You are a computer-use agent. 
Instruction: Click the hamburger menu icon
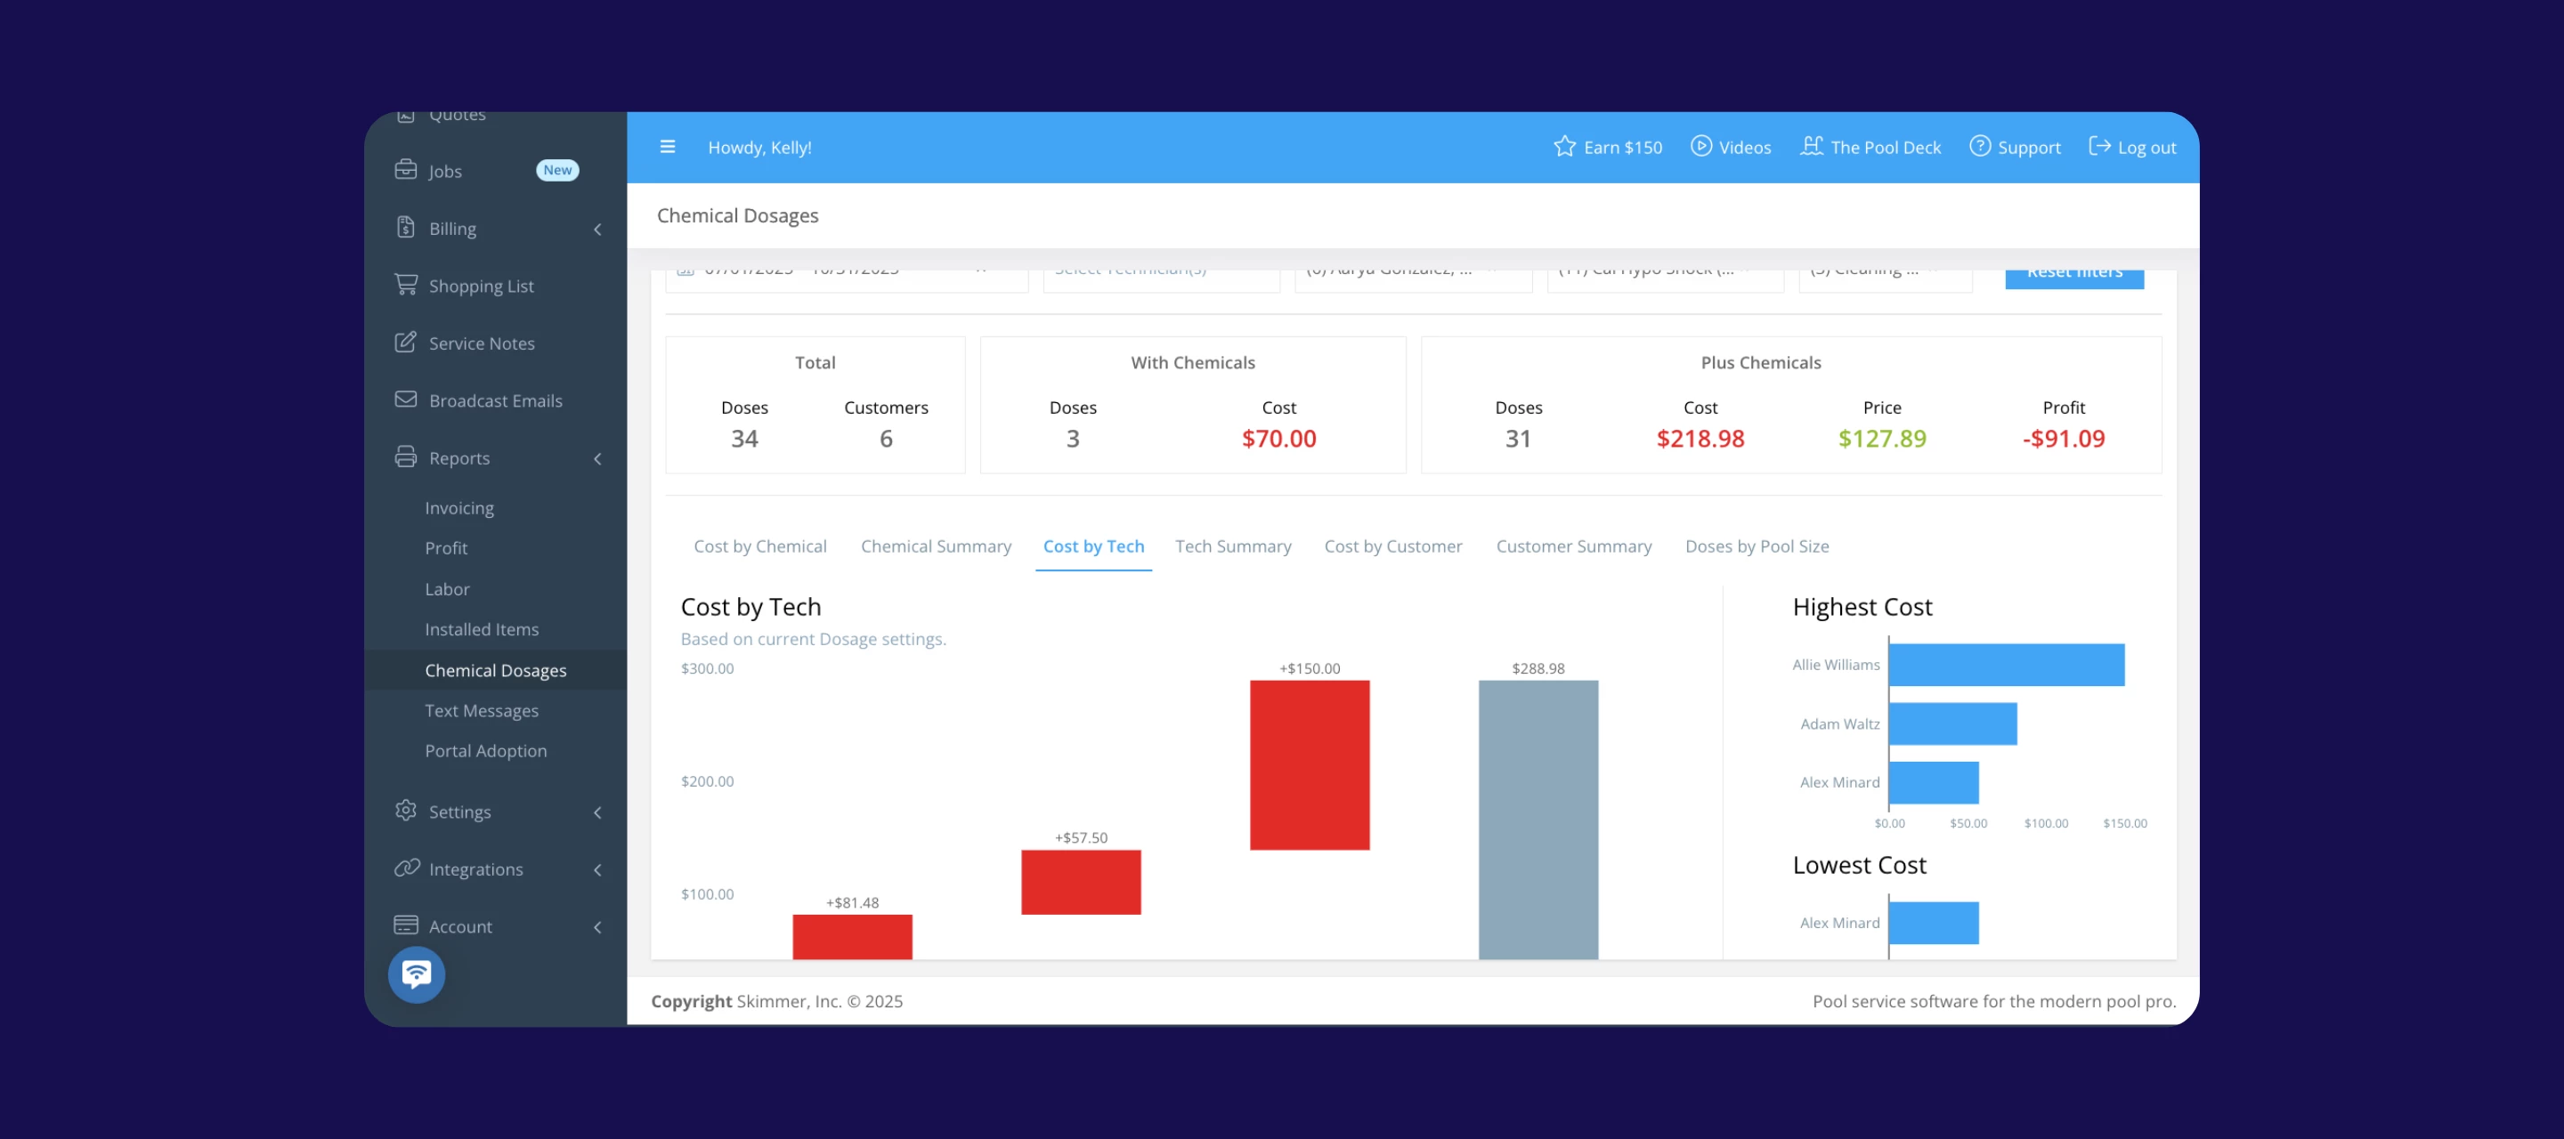[x=667, y=147]
